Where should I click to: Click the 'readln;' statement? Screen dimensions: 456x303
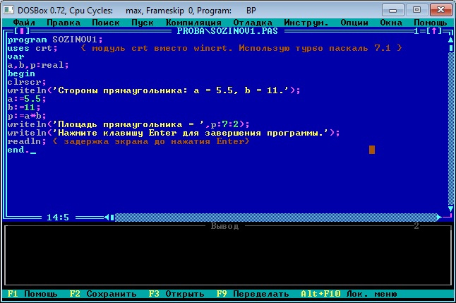(x=27, y=141)
